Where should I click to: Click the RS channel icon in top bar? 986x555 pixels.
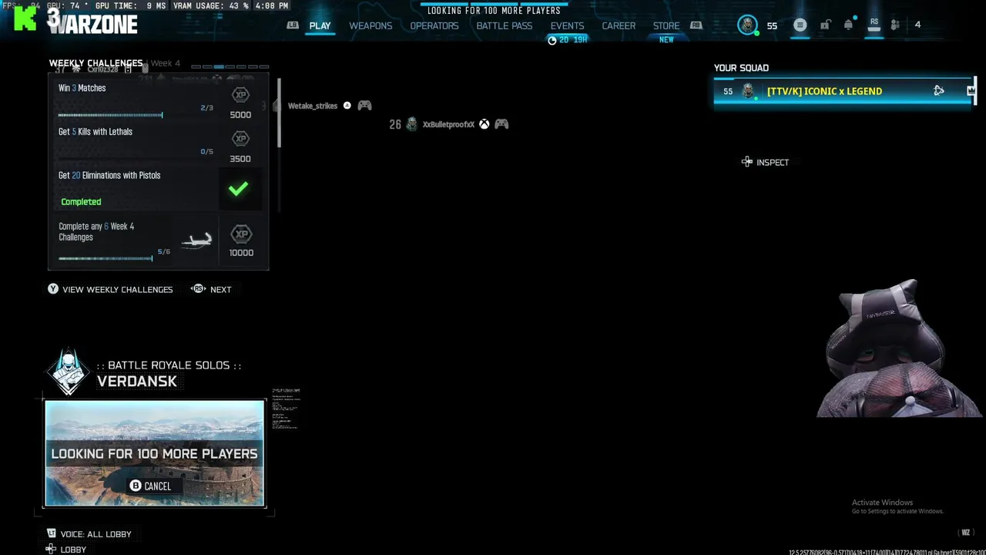coord(874,25)
